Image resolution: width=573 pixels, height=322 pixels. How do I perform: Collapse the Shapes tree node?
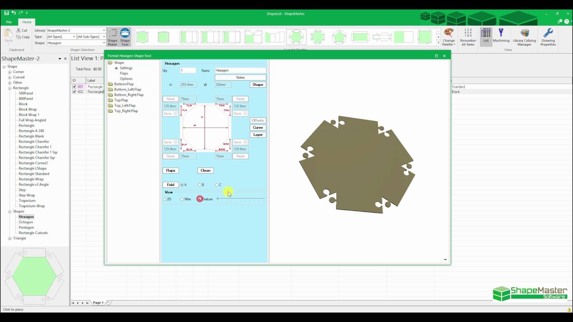pyautogui.click(x=9, y=212)
